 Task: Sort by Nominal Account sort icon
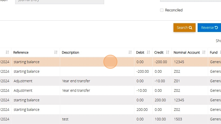click(x=204, y=52)
